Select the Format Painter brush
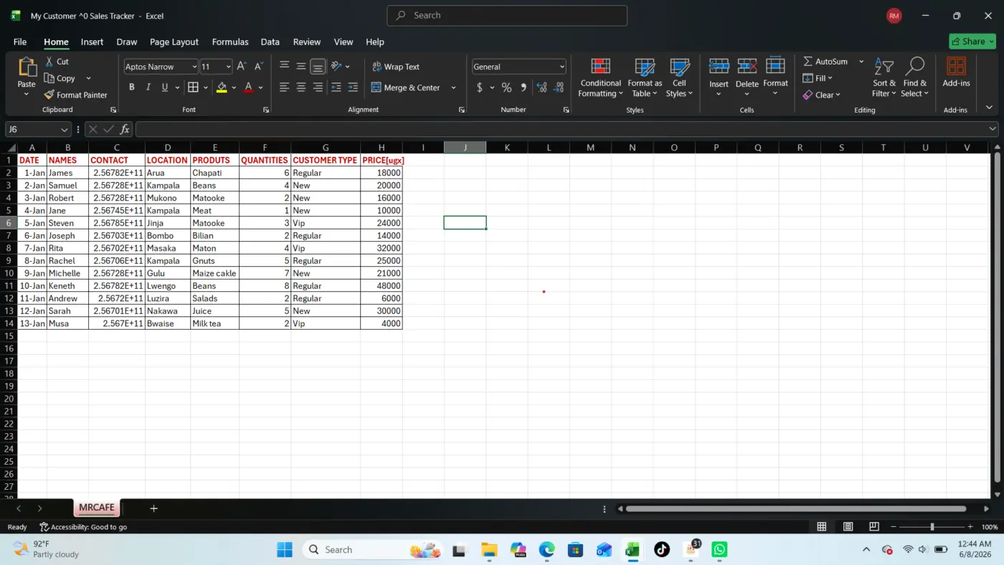 coord(49,95)
